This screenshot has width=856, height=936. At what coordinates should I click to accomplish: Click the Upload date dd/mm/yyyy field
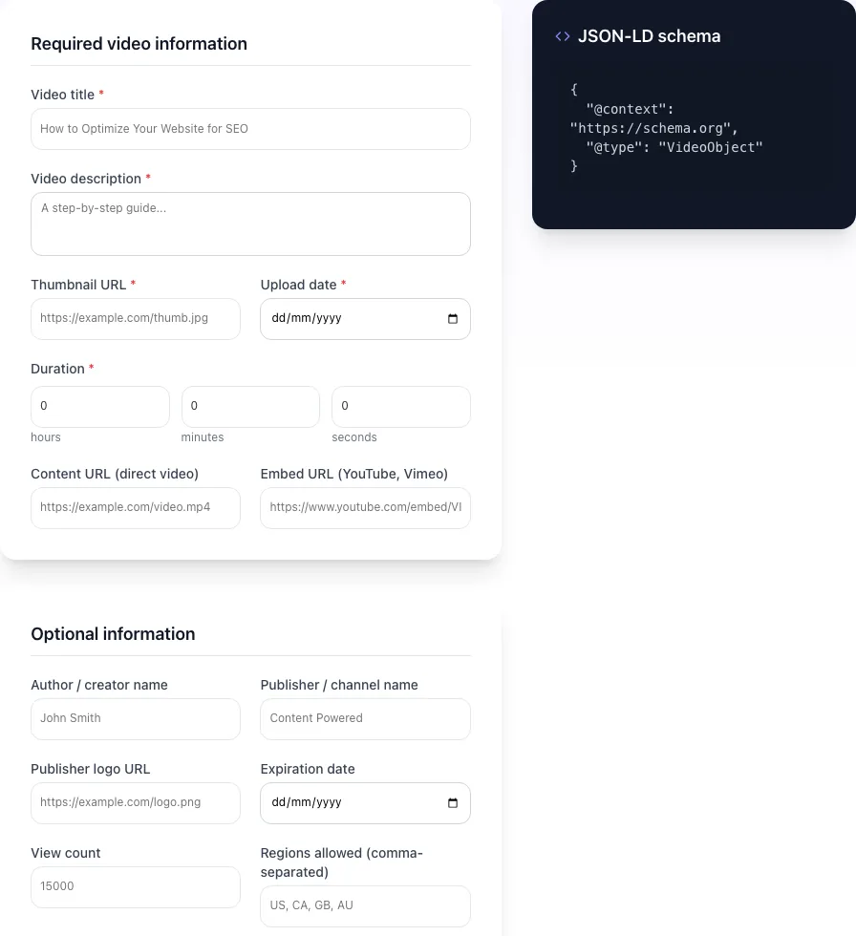365,319
